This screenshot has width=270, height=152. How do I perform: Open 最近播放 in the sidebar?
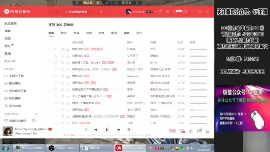[12, 83]
